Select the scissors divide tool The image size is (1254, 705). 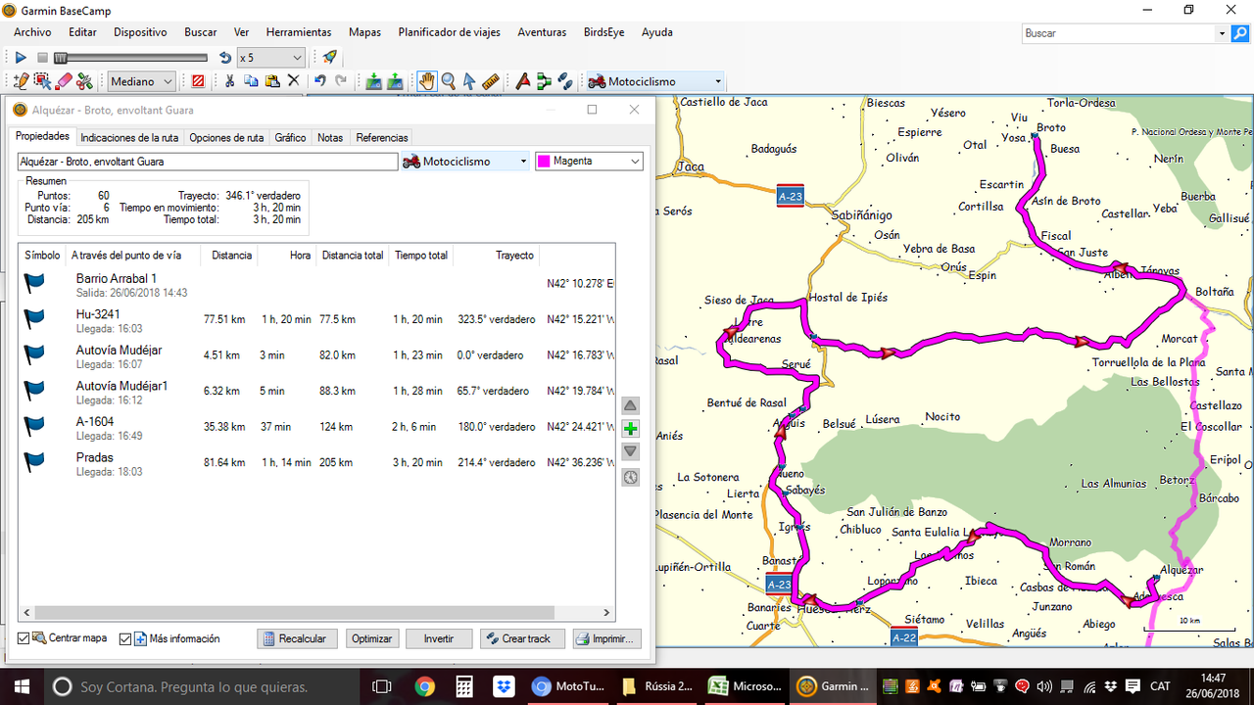84,81
